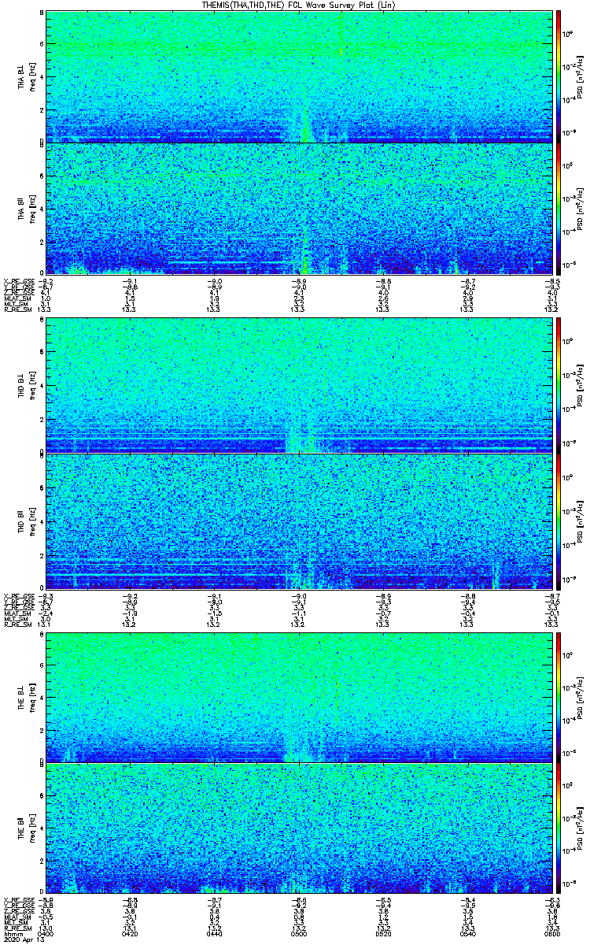Click the '0600' time tick label

pyautogui.click(x=553, y=933)
